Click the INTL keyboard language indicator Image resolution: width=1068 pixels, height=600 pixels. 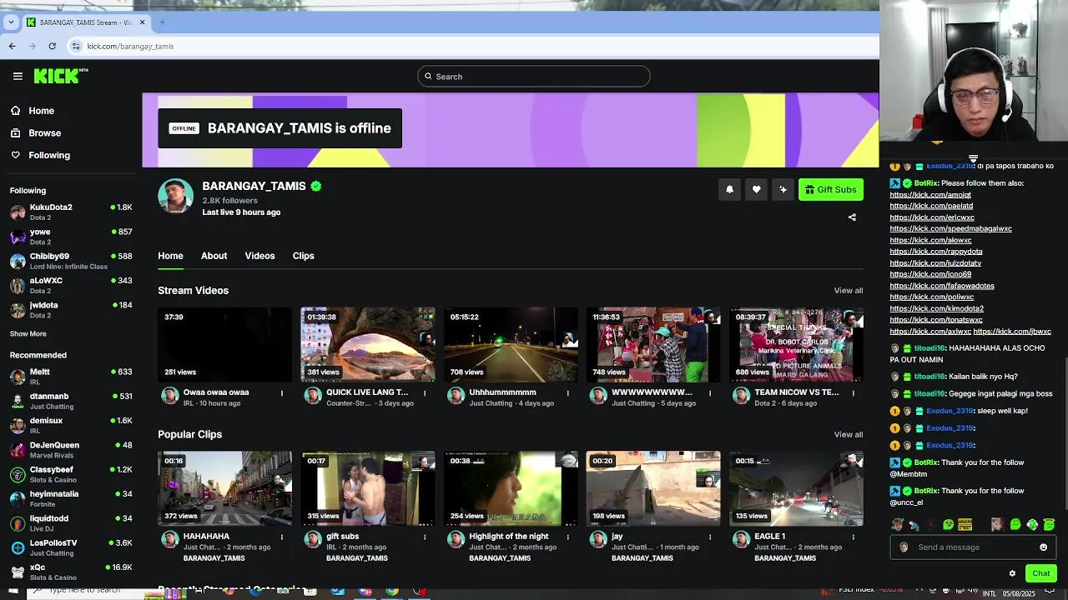tap(989, 593)
